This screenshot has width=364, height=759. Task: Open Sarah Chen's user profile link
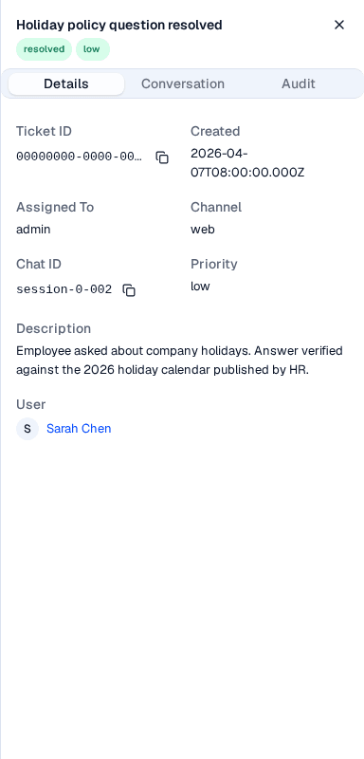[79, 429]
